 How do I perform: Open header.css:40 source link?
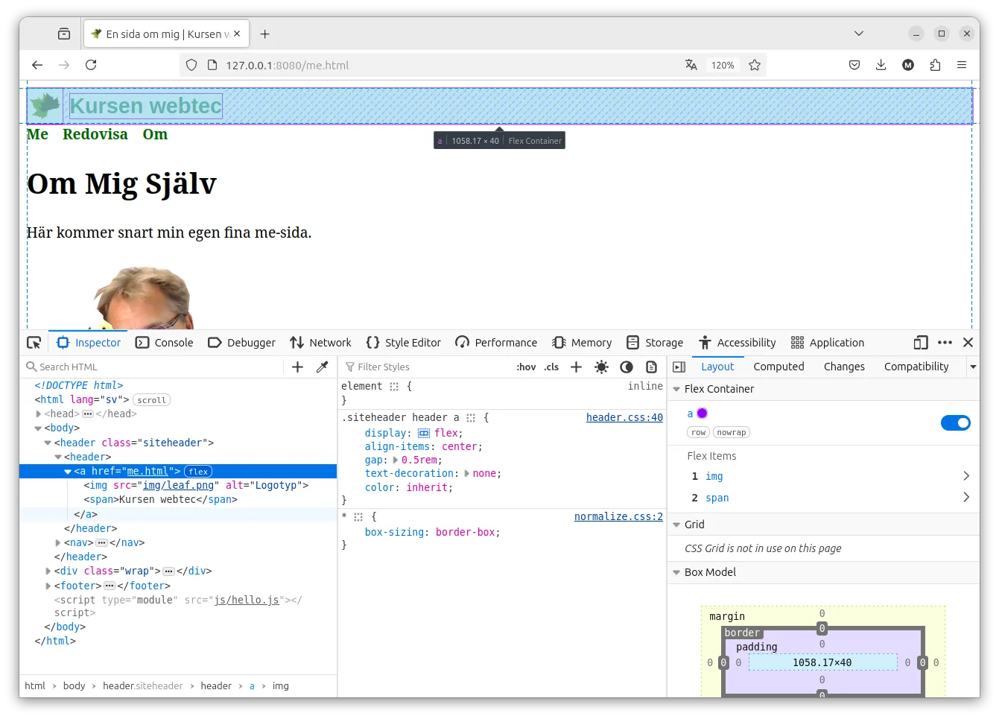pos(624,418)
